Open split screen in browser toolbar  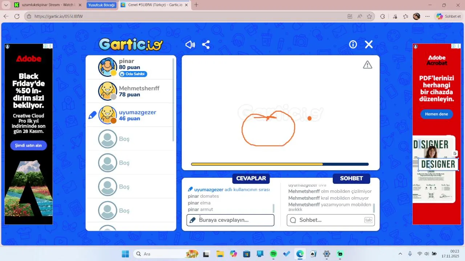click(x=350, y=16)
